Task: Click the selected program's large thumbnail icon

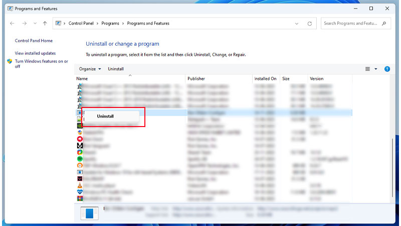Action: (90, 213)
